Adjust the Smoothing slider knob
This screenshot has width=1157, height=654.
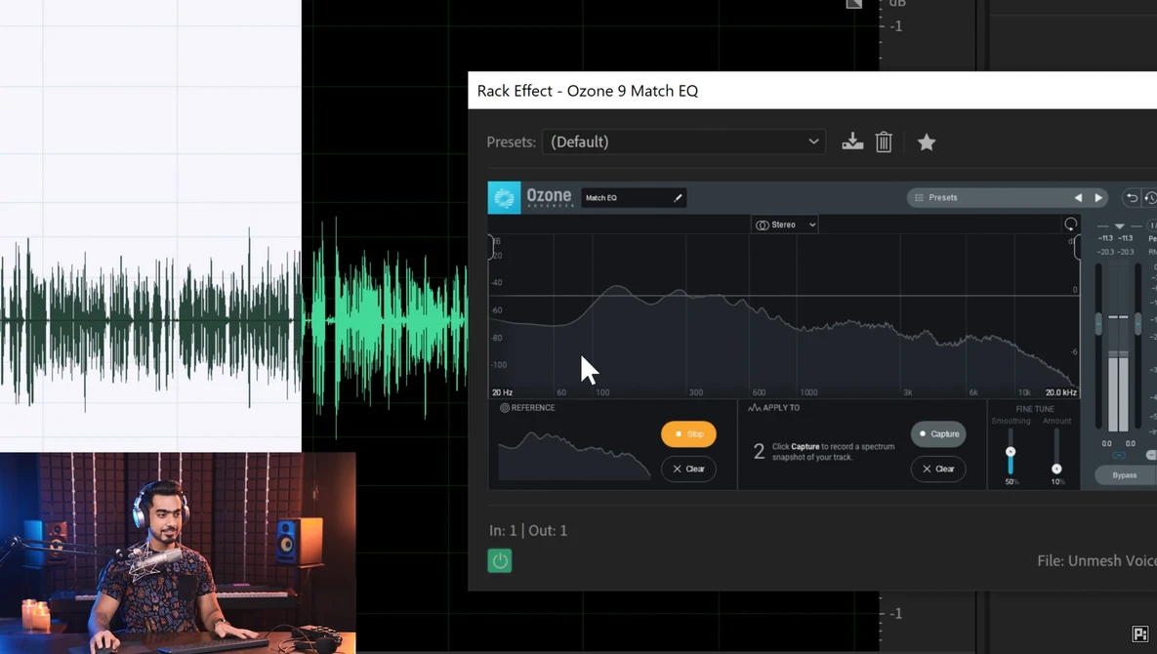point(1011,451)
